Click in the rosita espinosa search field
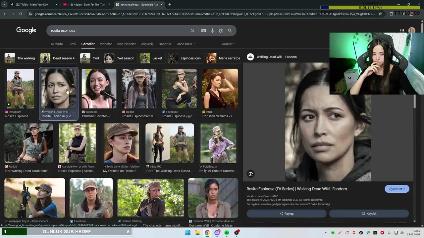The image size is (424, 238). click(119, 30)
